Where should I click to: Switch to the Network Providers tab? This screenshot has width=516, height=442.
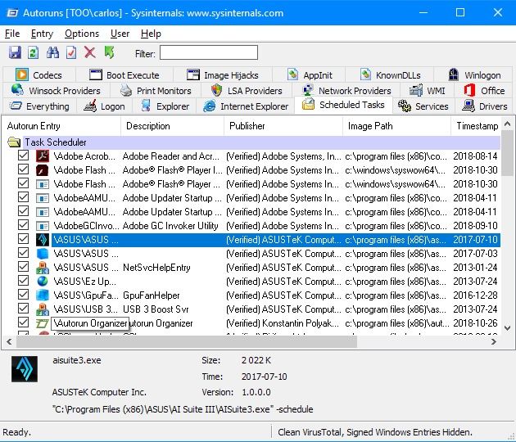(x=346, y=90)
